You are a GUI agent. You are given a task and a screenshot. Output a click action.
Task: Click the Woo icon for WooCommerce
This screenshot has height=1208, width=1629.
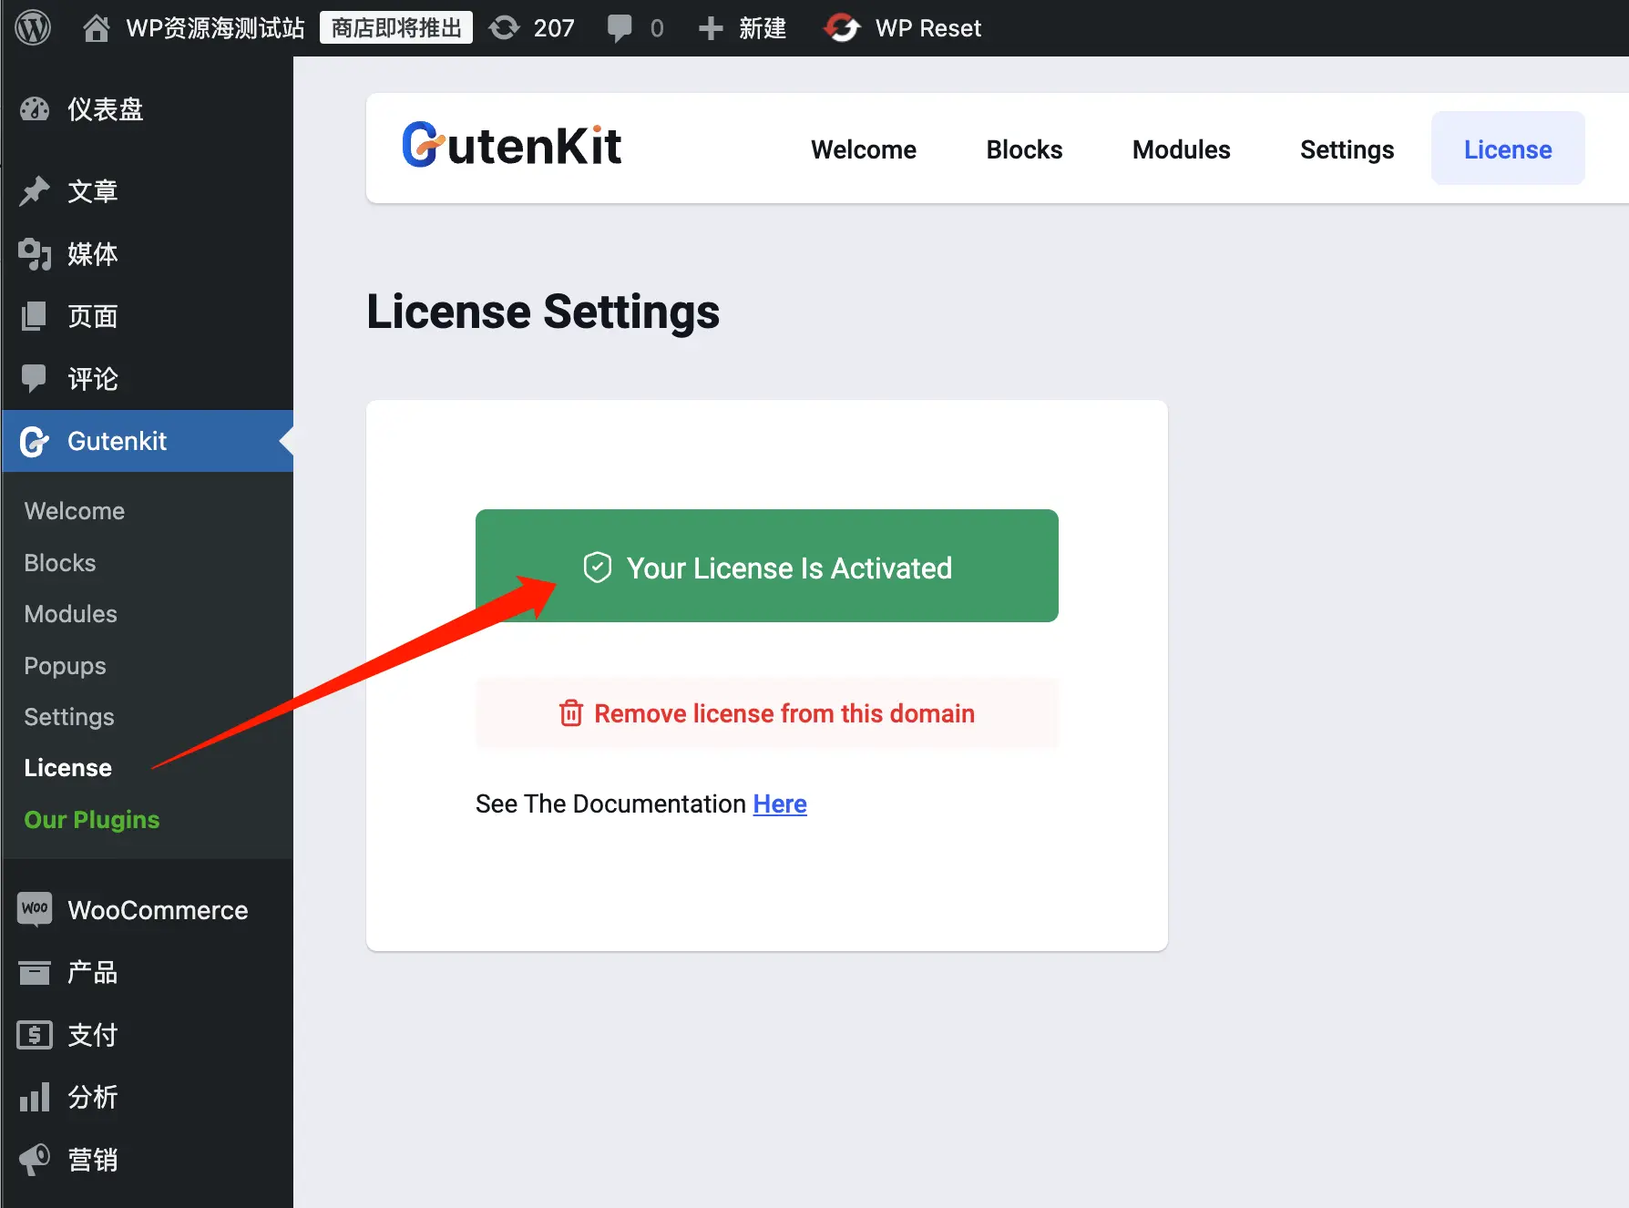[35, 909]
